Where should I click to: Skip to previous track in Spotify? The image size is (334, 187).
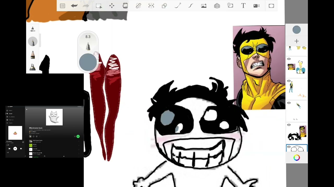coord(9,149)
